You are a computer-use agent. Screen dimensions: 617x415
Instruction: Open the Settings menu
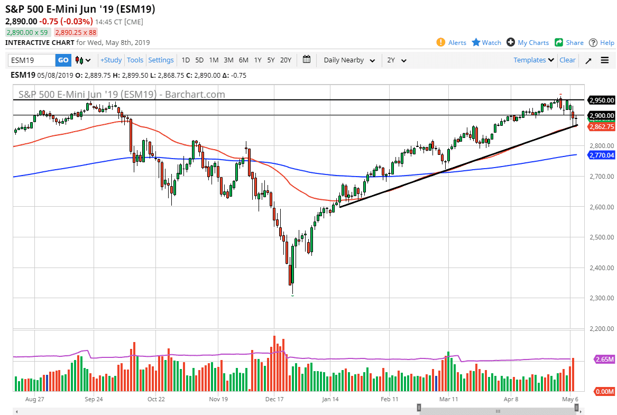click(x=161, y=60)
